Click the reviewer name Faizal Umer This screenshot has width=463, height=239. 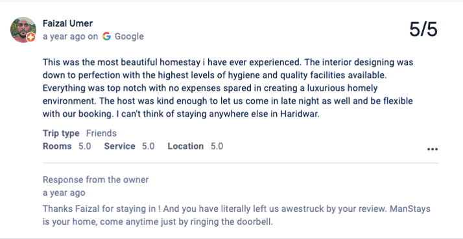click(x=67, y=23)
